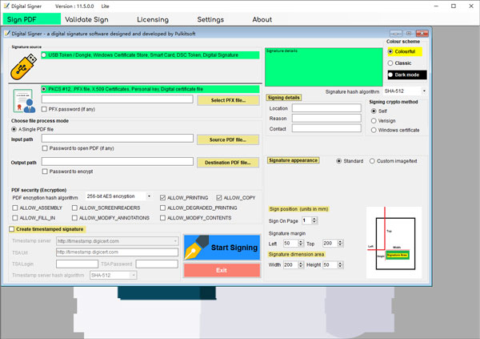This screenshot has height=339, width=480.
Task: Tick Password to encrypt checkbox
Action: pyautogui.click(x=45, y=172)
